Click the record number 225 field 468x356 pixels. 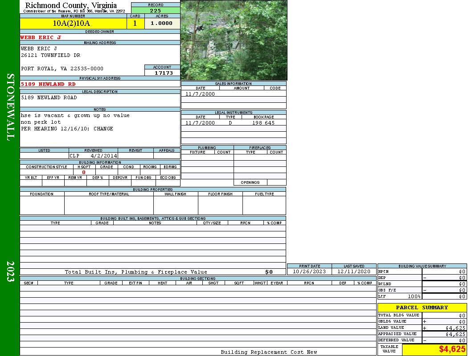pyautogui.click(x=156, y=11)
